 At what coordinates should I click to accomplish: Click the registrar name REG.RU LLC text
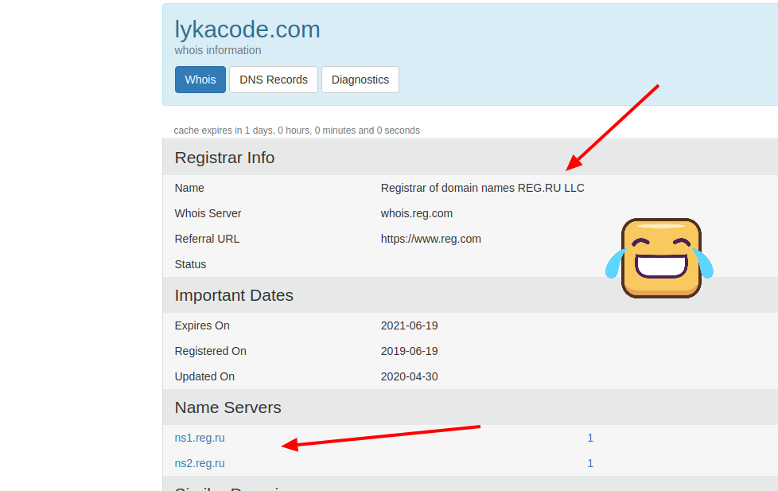tap(482, 188)
